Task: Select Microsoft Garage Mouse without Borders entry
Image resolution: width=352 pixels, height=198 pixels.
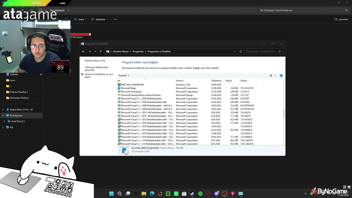Action: [x=190, y=95]
